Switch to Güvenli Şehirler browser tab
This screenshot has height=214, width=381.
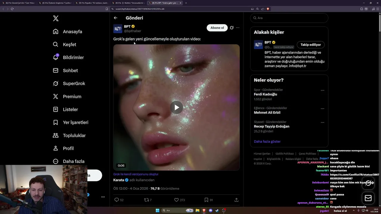click(x=18, y=3)
